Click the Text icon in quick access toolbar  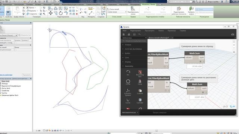pyautogui.click(x=35, y=1)
